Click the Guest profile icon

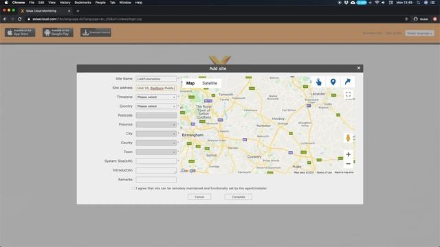[x=415, y=19]
